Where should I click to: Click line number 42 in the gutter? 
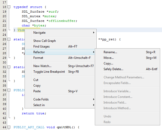coord(4,118)
